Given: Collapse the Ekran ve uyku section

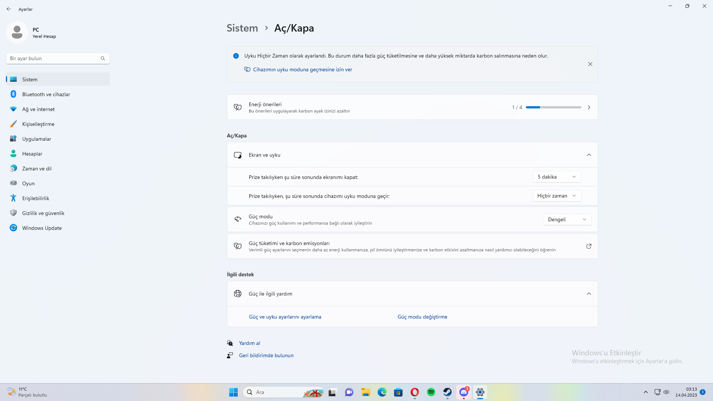Looking at the screenshot, I should (589, 155).
